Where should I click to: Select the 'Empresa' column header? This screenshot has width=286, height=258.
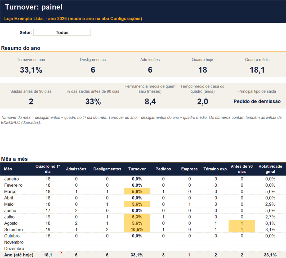[189, 169]
